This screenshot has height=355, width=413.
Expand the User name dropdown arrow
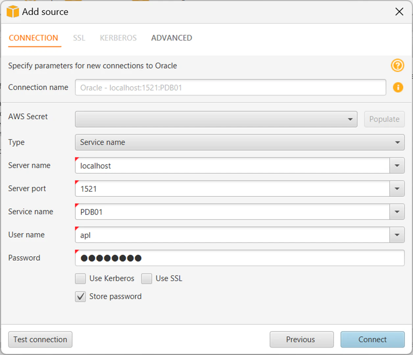pyautogui.click(x=397, y=235)
